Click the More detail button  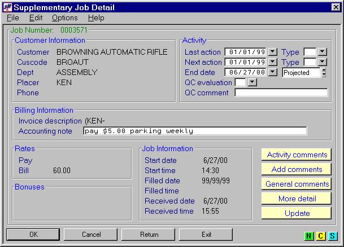pos(297,199)
